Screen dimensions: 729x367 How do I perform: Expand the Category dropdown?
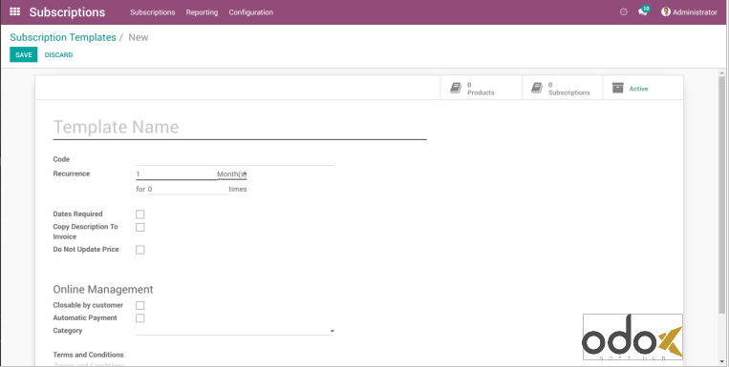pyautogui.click(x=235, y=331)
